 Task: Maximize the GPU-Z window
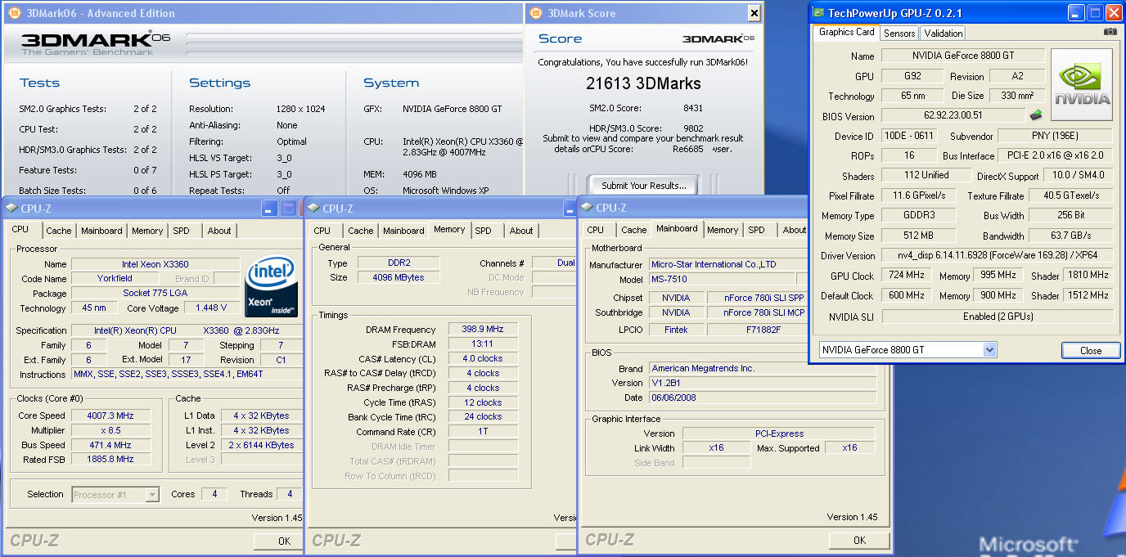click(x=1094, y=12)
